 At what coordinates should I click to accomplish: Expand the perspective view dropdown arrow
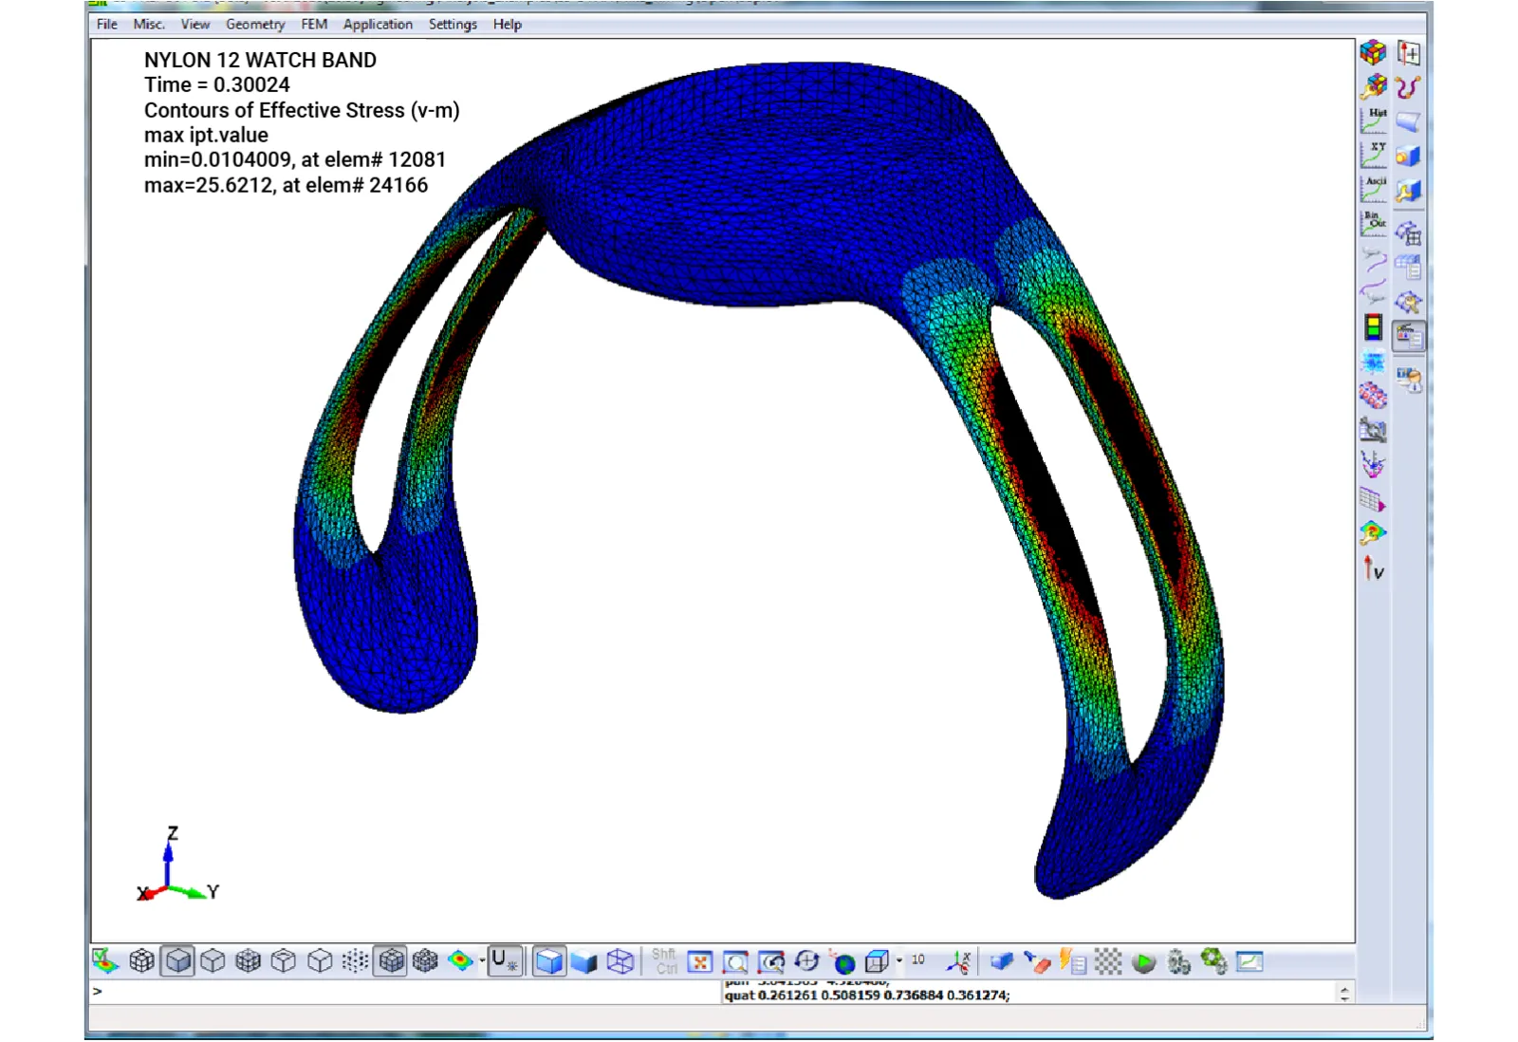(898, 960)
